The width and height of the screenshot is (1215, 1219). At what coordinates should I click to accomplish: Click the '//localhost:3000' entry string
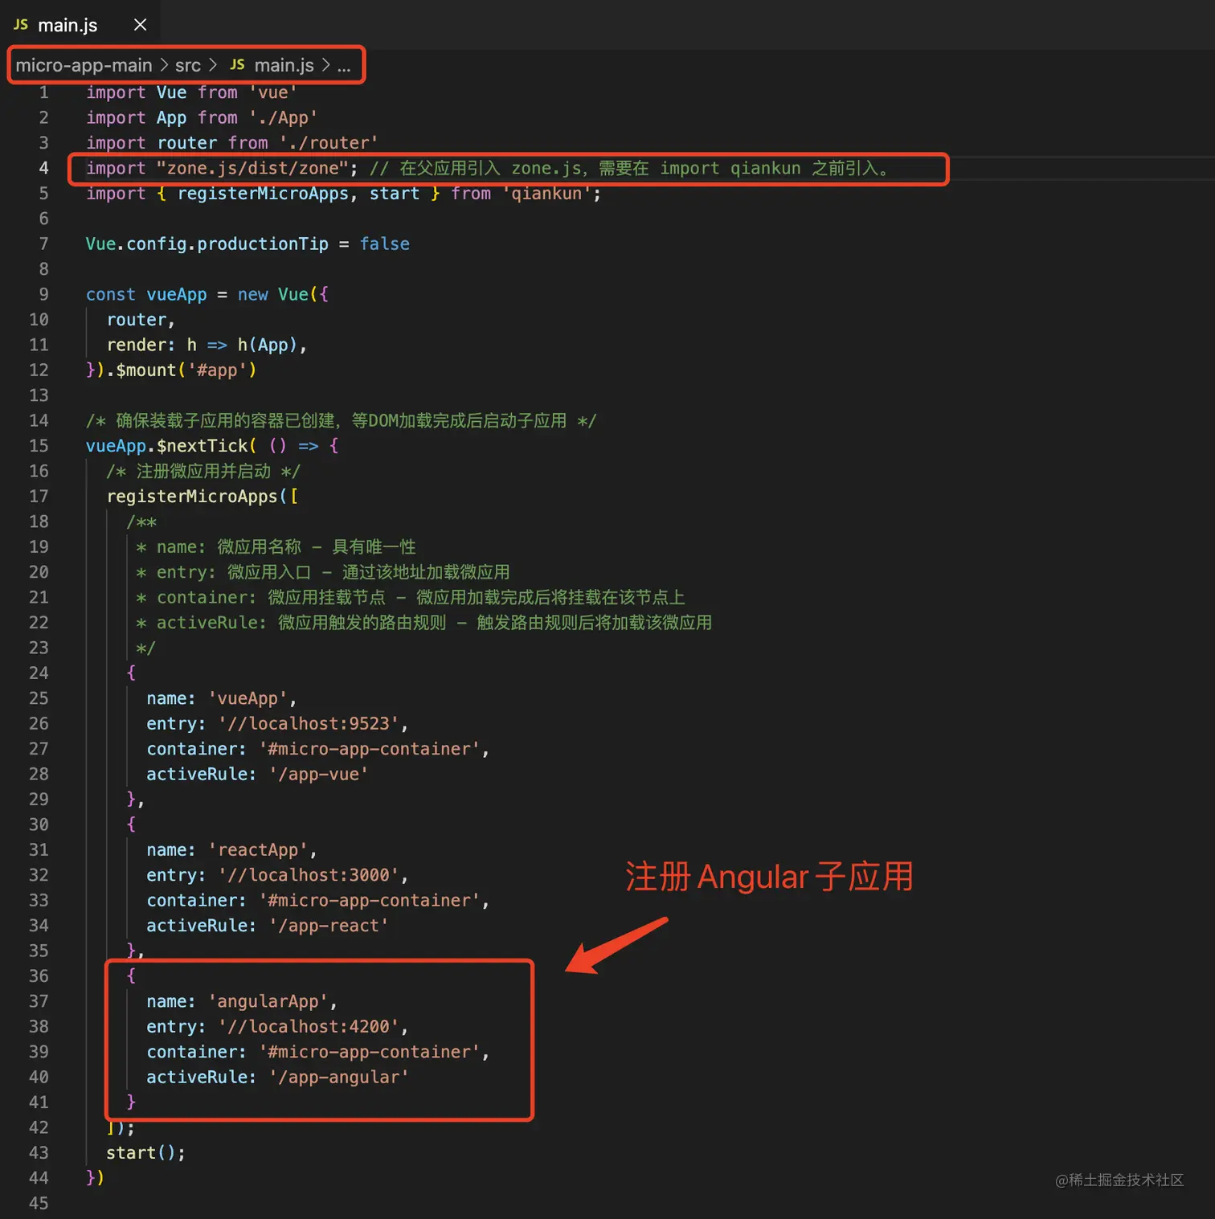pos(309,876)
